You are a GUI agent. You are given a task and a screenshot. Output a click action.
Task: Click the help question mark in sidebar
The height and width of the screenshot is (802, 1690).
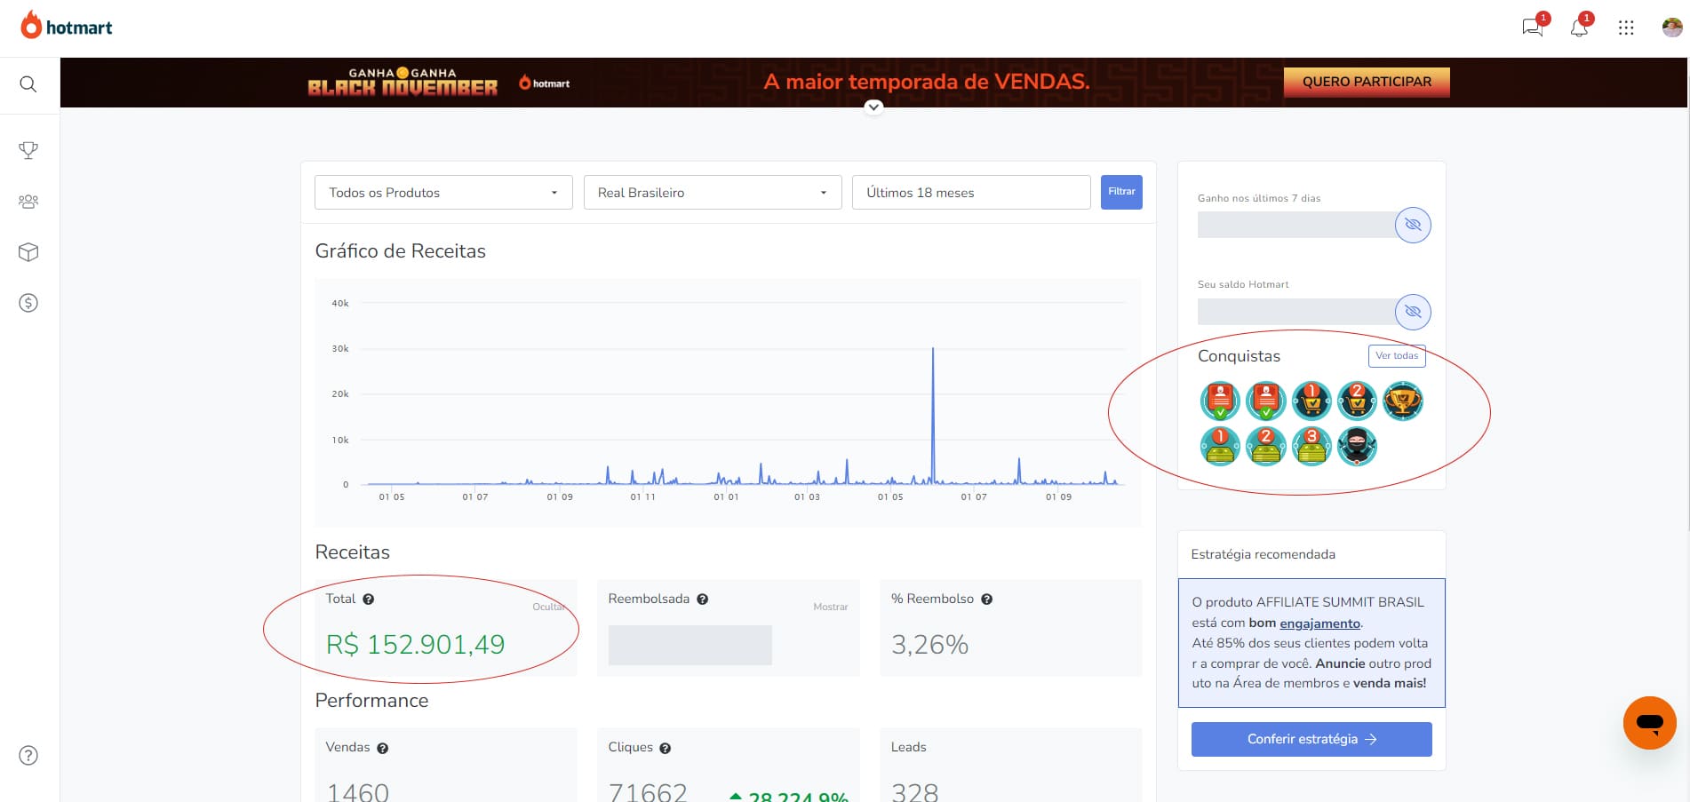28,756
